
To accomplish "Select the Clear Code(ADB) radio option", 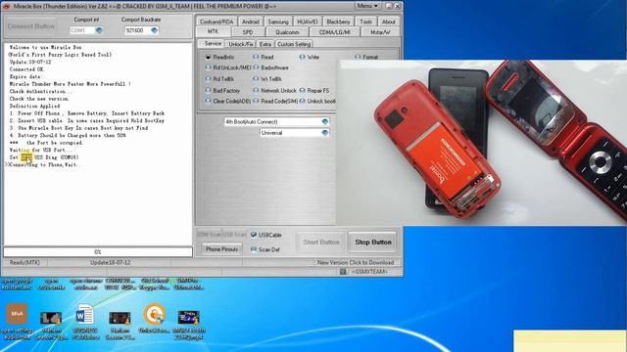I will click(208, 102).
